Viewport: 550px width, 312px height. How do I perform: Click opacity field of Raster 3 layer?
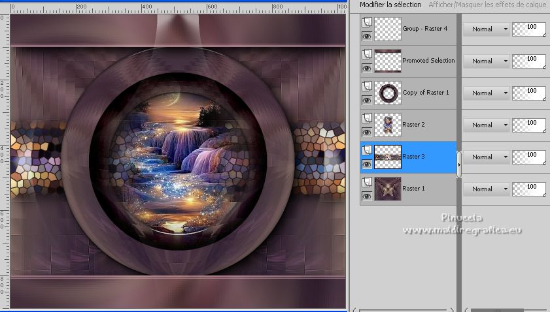coord(529,157)
